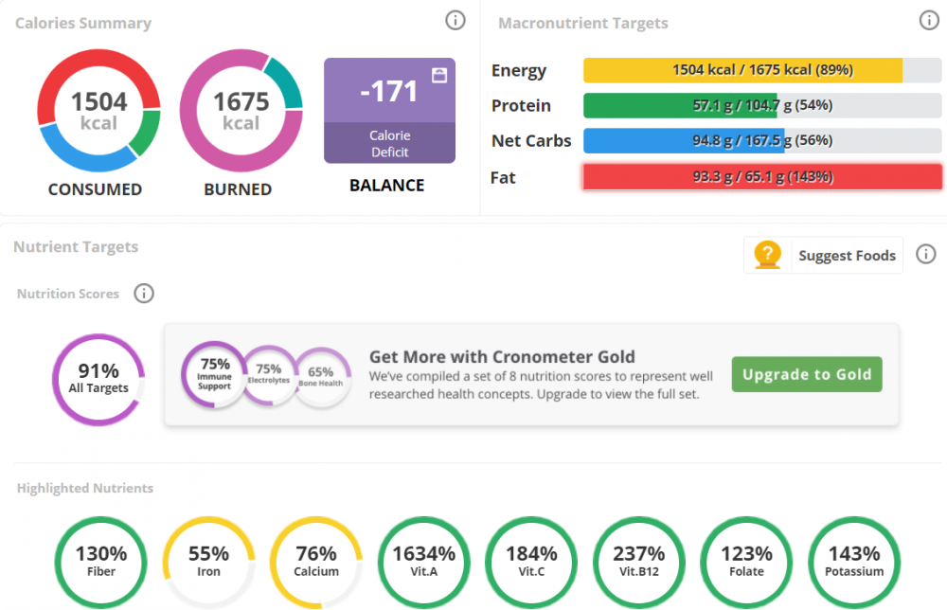Click the Nutrient Targets info icon

pos(926,254)
